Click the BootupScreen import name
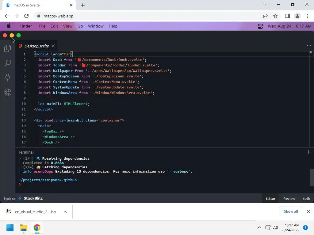 click(66, 76)
